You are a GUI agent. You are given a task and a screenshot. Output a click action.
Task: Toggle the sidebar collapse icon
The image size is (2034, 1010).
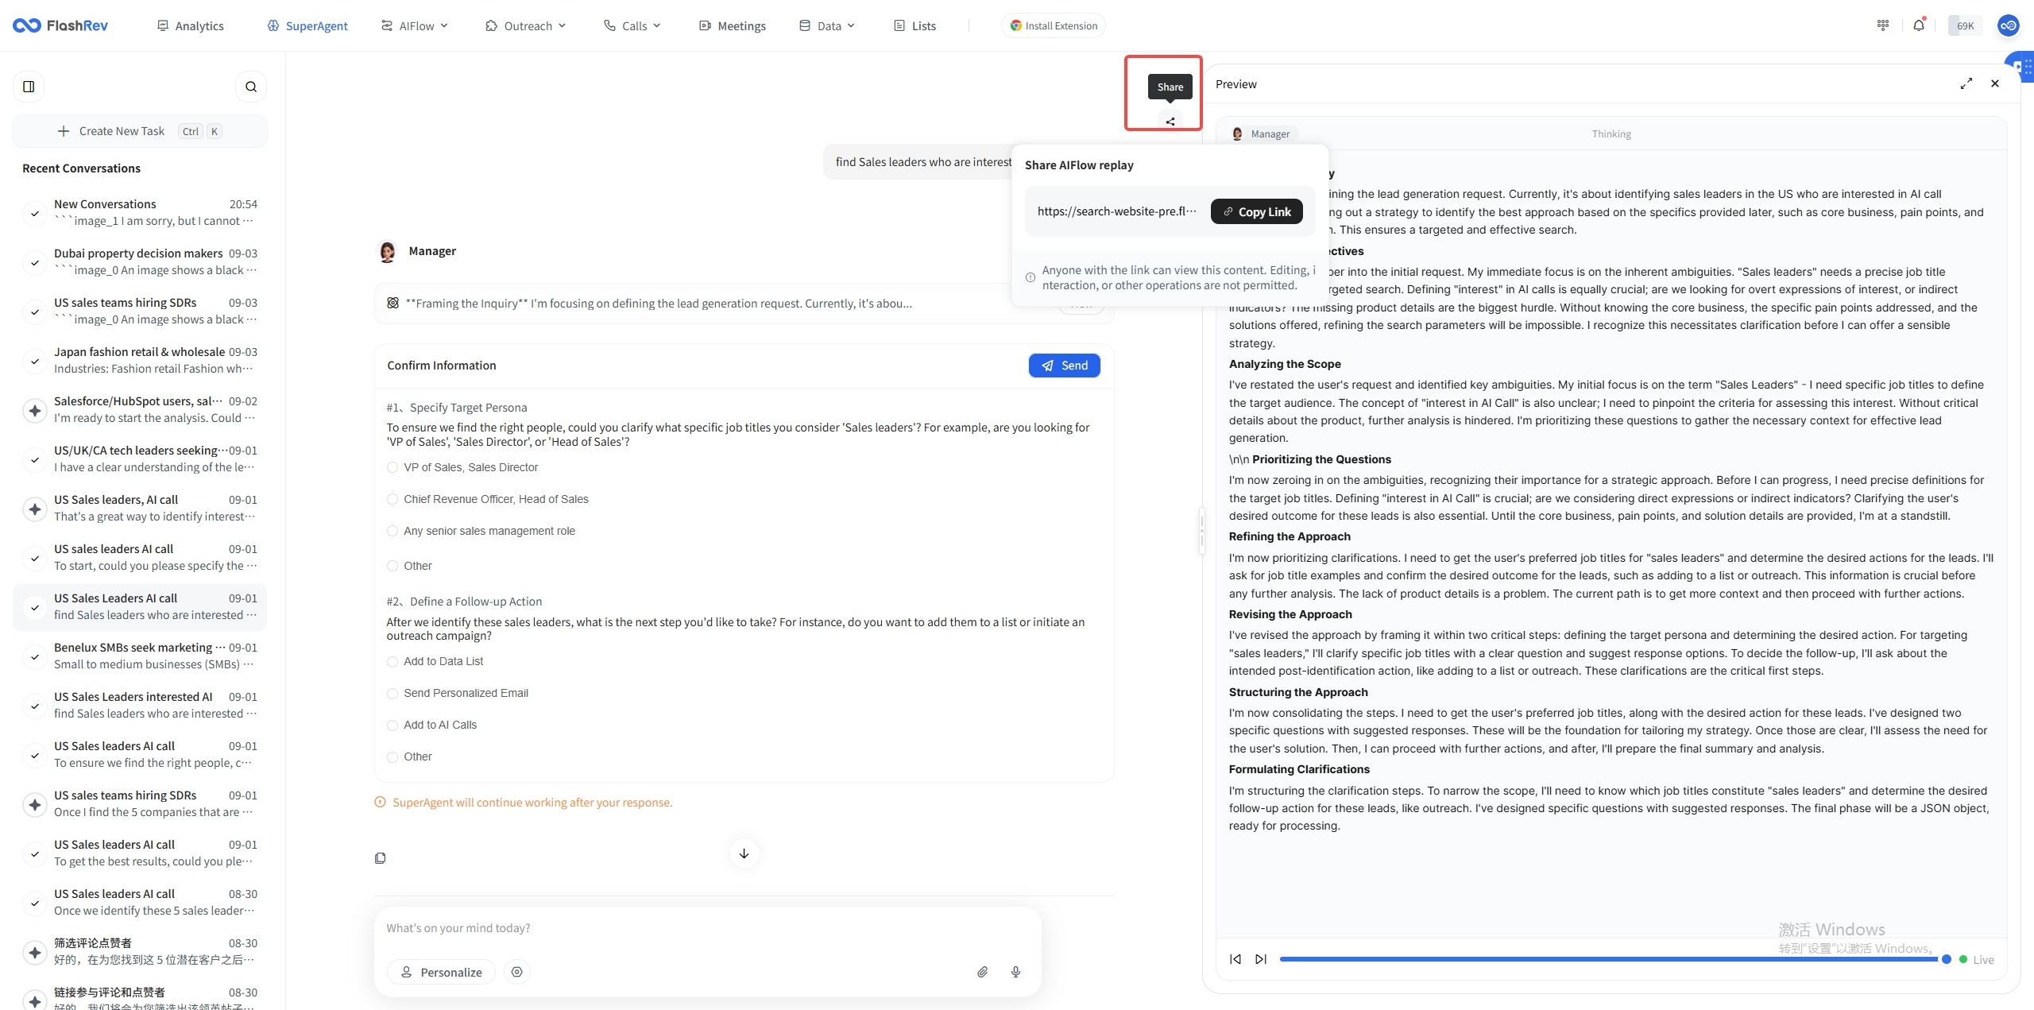pyautogui.click(x=29, y=87)
